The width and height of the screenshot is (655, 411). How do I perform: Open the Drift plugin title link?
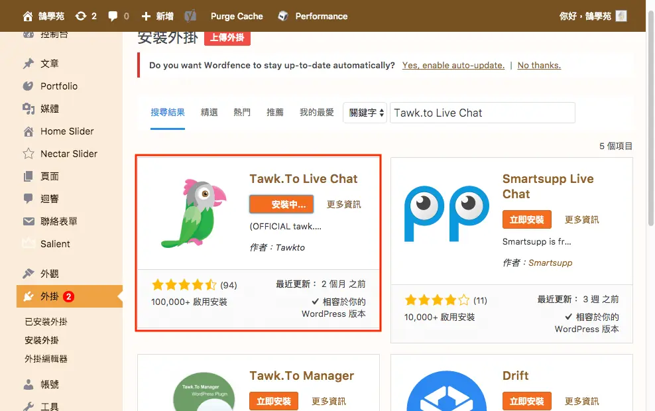pos(516,375)
